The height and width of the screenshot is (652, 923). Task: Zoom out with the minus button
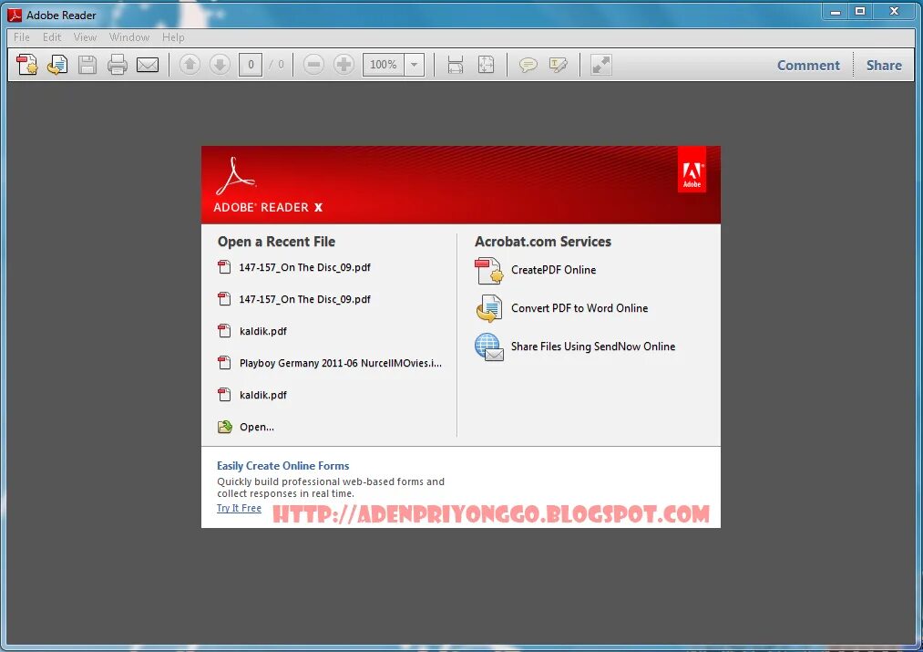click(x=313, y=64)
